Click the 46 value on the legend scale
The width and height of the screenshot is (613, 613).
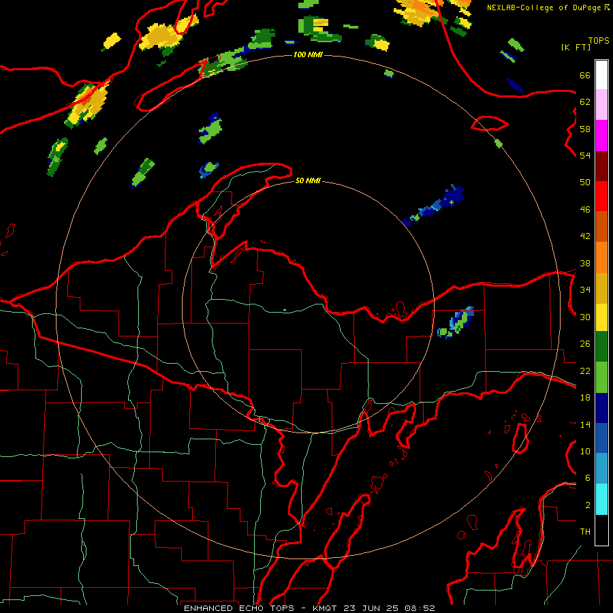click(x=585, y=209)
